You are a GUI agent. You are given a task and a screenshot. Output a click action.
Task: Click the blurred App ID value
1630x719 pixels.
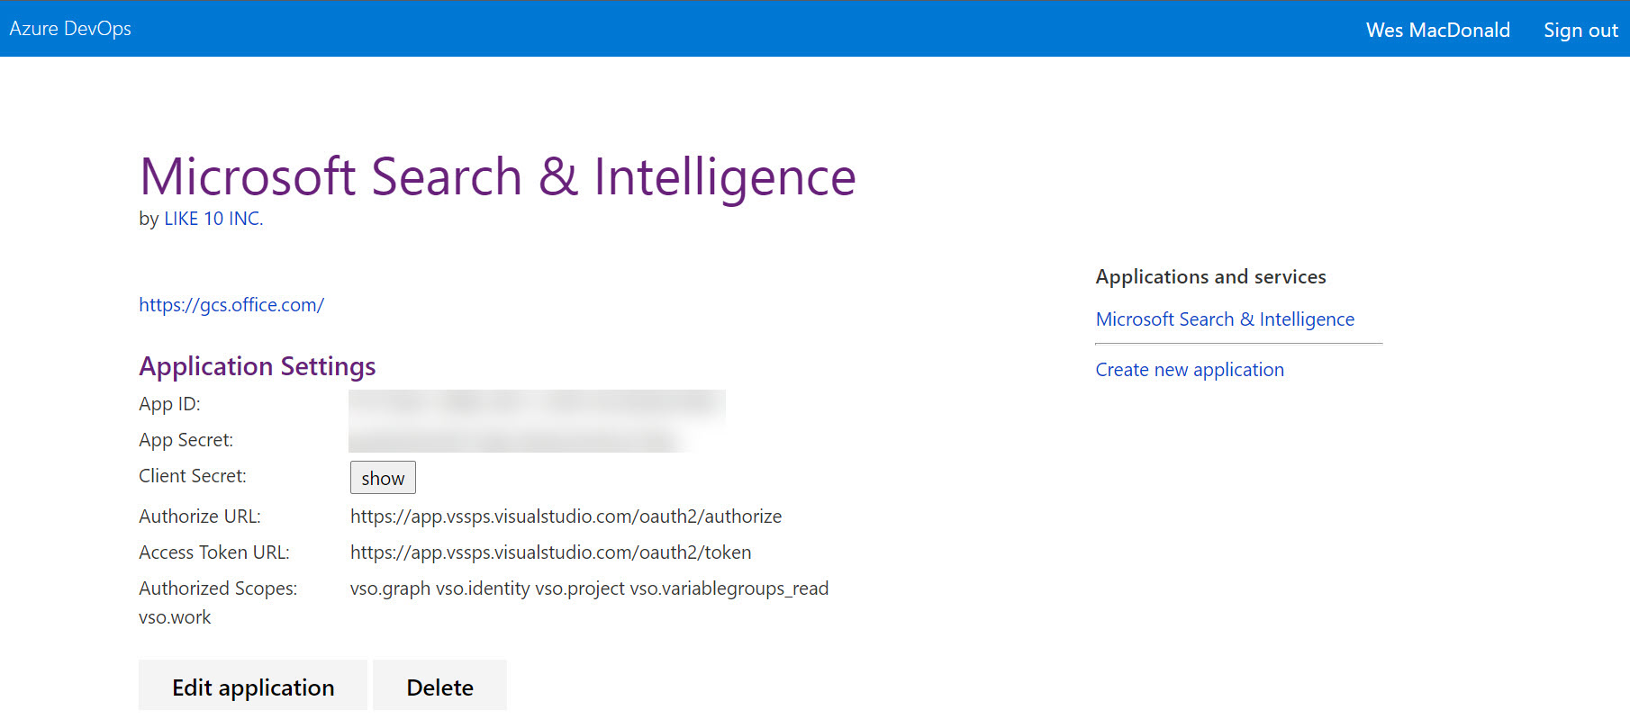tap(537, 404)
